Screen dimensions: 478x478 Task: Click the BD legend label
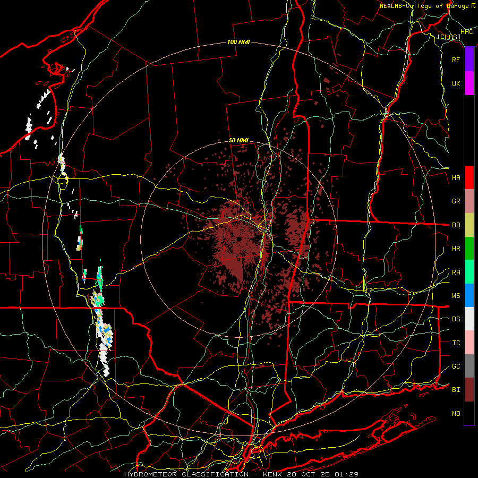point(456,225)
